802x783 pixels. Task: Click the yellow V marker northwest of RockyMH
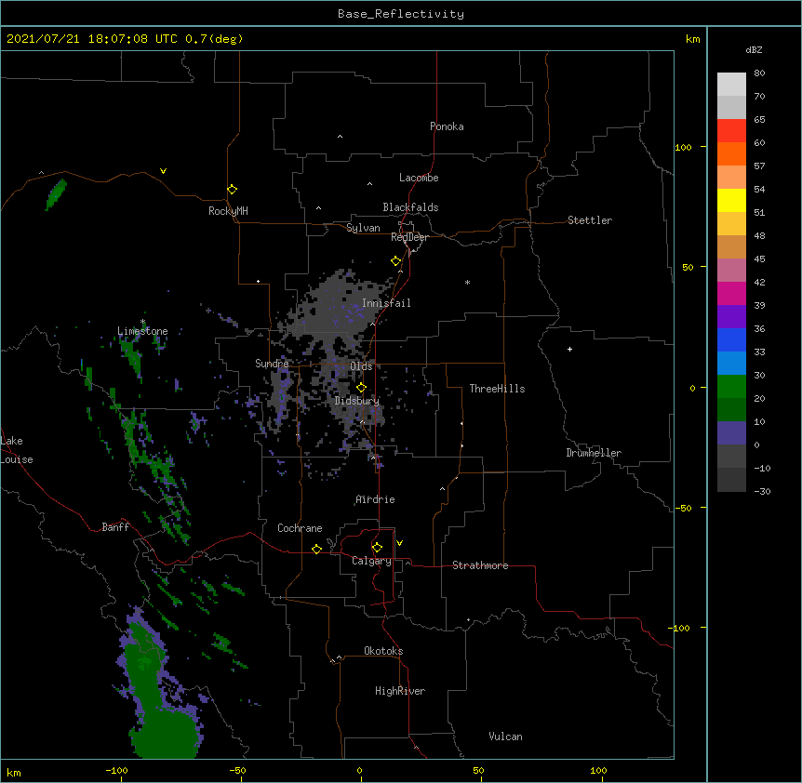[x=163, y=171]
